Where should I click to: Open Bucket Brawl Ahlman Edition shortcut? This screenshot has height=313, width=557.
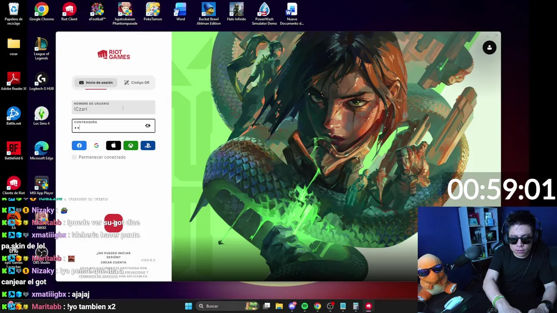[x=208, y=14]
